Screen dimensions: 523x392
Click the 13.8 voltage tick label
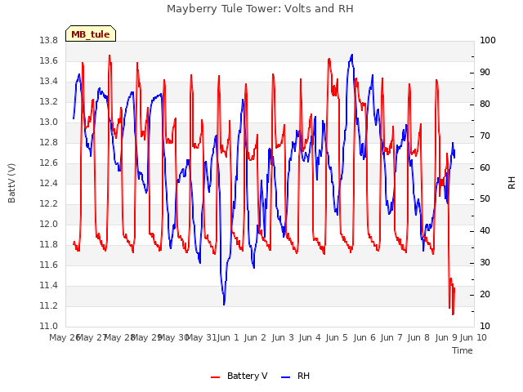tap(49, 41)
